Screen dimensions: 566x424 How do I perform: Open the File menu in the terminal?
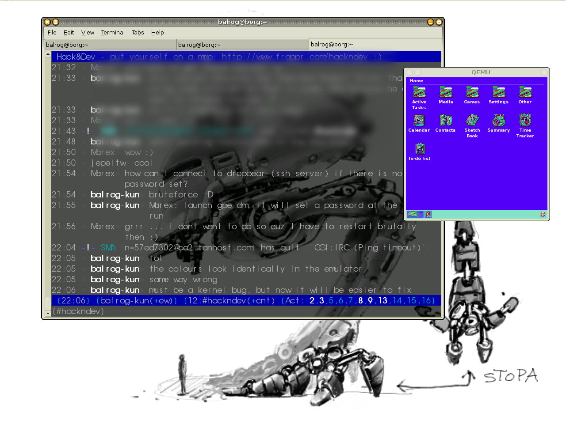[52, 32]
